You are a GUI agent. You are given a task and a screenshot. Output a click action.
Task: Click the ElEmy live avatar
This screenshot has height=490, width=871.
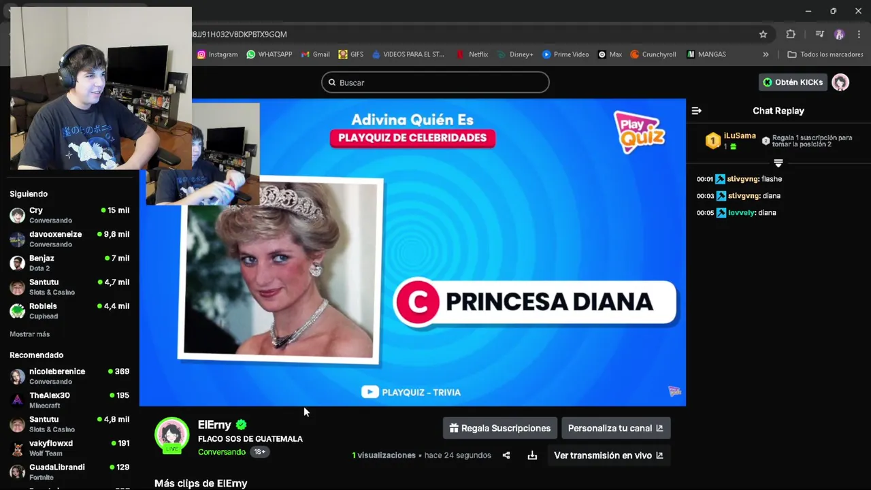171,435
